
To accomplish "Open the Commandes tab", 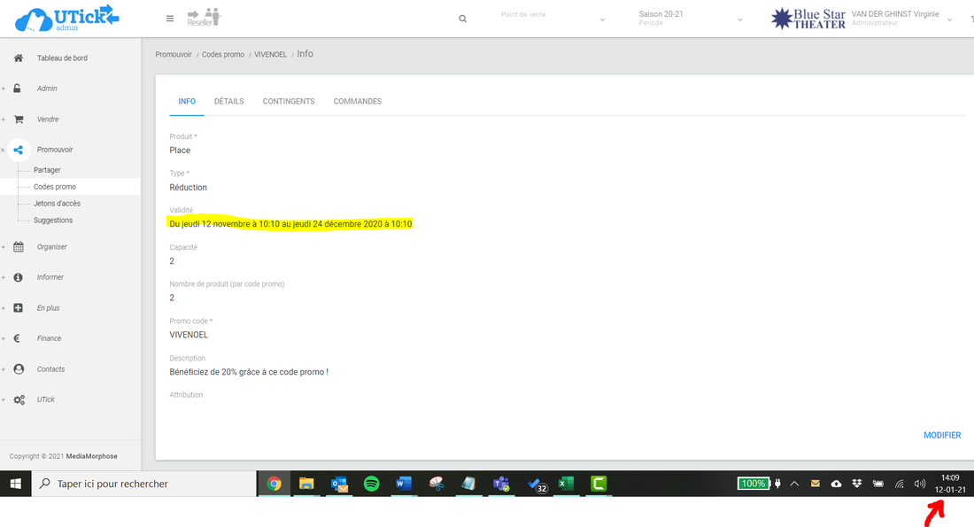I will coord(358,102).
